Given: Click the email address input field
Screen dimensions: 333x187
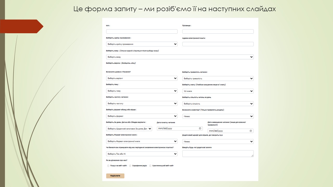Looking at the screenshot, I should tap(218, 44).
